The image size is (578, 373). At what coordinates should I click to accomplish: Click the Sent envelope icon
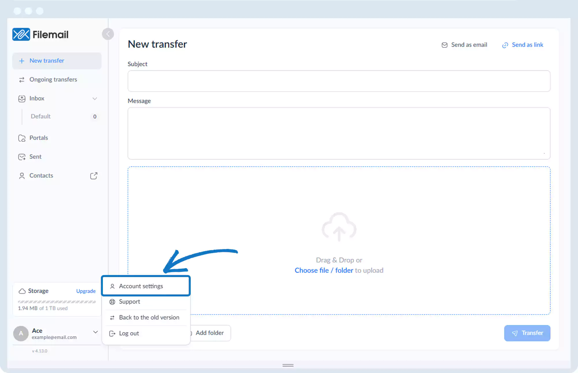tap(22, 157)
